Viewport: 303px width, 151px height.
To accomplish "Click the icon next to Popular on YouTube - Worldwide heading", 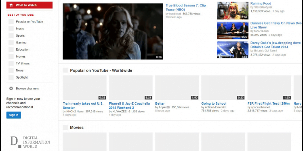I will point(65,70).
